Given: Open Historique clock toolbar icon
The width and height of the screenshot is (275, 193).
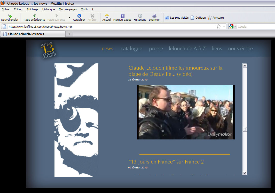Looking at the screenshot, I should (x=140, y=16).
